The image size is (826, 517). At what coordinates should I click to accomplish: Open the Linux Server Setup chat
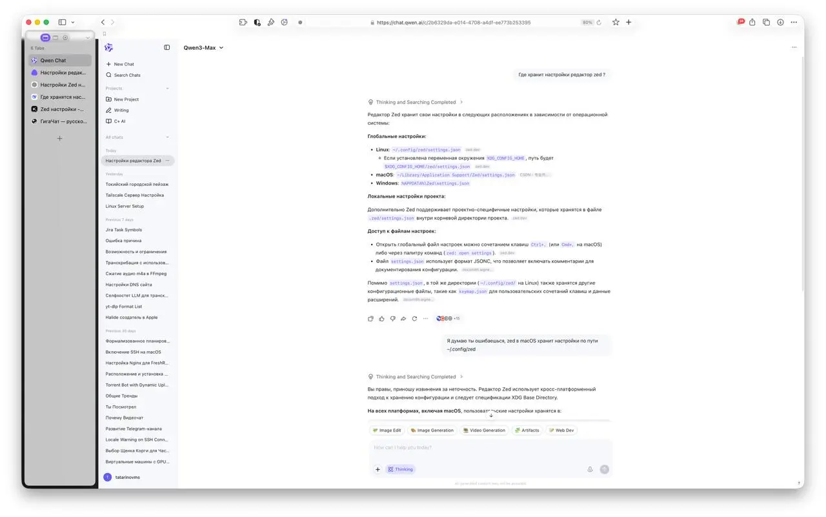pos(125,206)
